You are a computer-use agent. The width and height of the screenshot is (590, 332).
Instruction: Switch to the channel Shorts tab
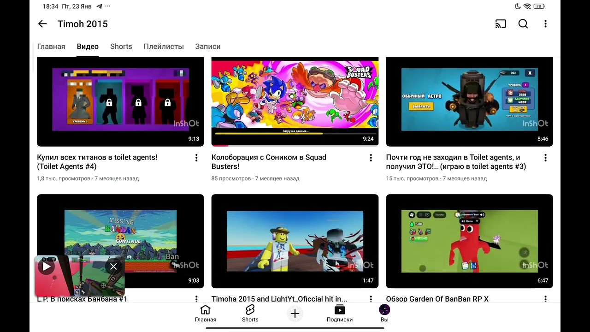121,47
